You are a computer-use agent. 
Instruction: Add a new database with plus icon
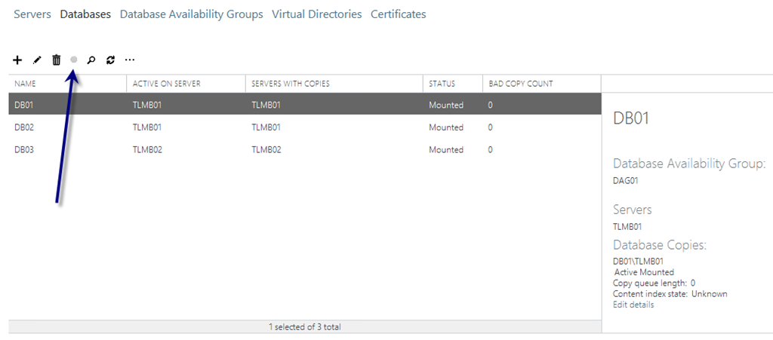17,60
